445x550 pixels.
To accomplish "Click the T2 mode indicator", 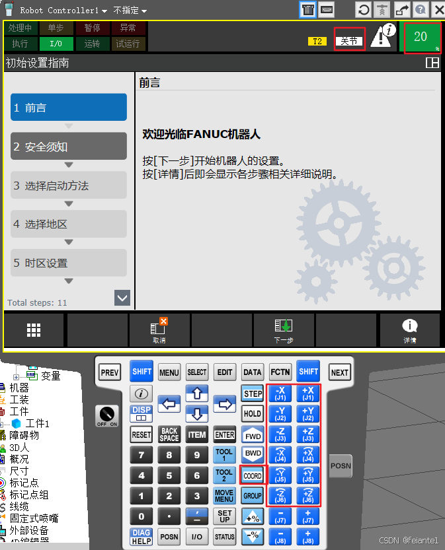I will click(317, 42).
